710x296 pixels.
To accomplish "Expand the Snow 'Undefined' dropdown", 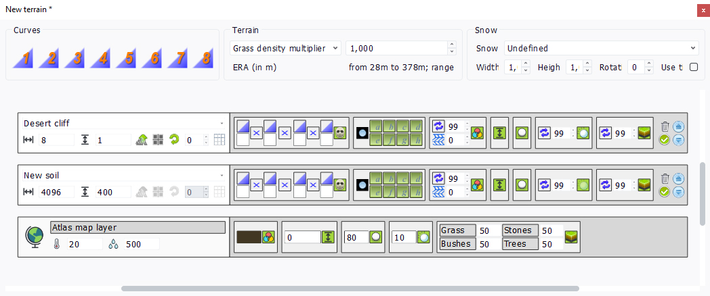I will coord(600,48).
